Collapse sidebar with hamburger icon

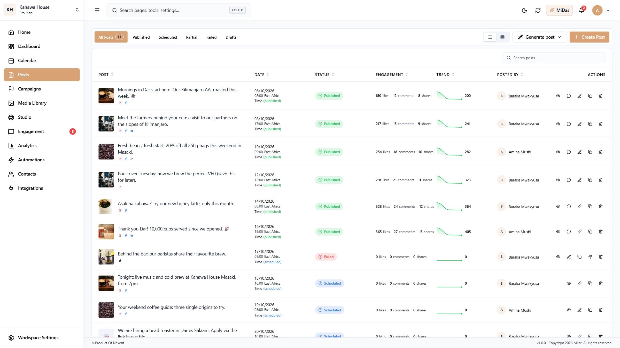click(97, 10)
